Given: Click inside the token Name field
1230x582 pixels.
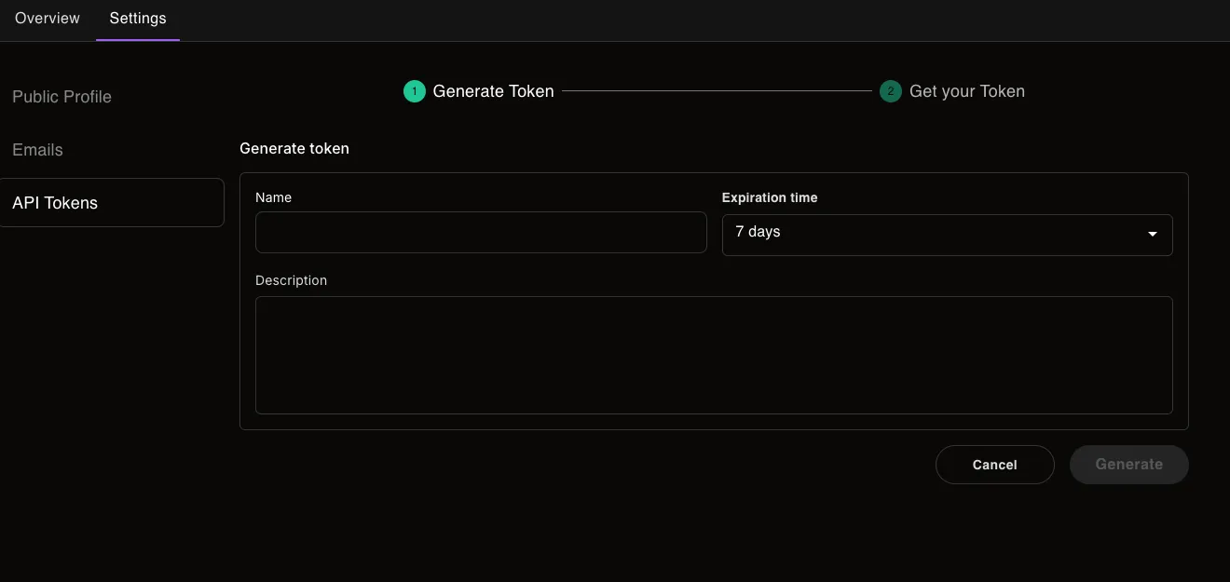Looking at the screenshot, I should pyautogui.click(x=481, y=232).
